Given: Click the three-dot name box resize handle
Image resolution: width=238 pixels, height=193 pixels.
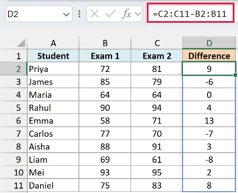Looking at the screenshot, I should (79, 14).
